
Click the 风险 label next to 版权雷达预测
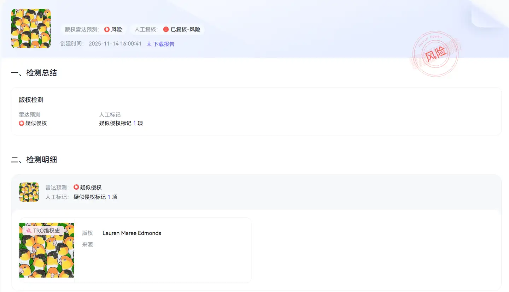117,29
